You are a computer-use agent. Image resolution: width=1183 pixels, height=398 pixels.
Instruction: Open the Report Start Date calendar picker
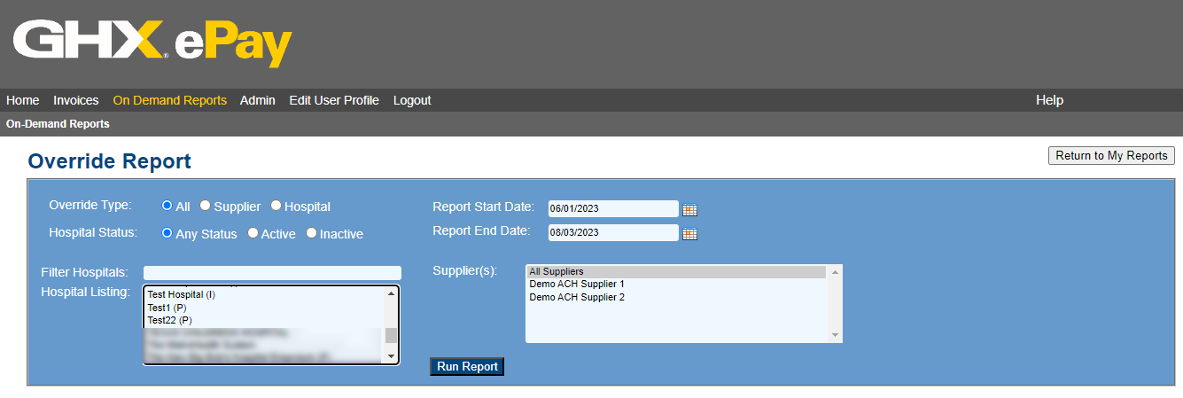[x=690, y=210]
